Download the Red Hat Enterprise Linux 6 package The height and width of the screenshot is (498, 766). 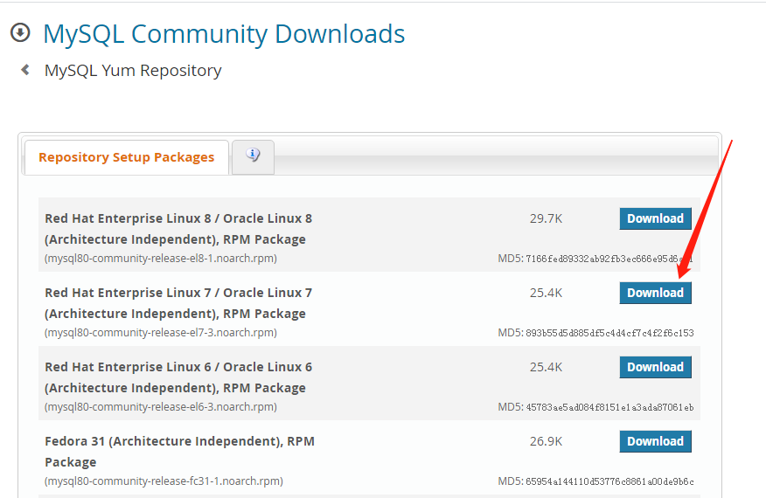pos(655,367)
